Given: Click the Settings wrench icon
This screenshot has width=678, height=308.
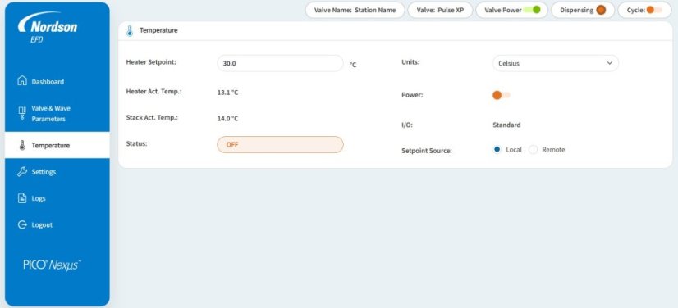Looking at the screenshot, I should tap(22, 172).
